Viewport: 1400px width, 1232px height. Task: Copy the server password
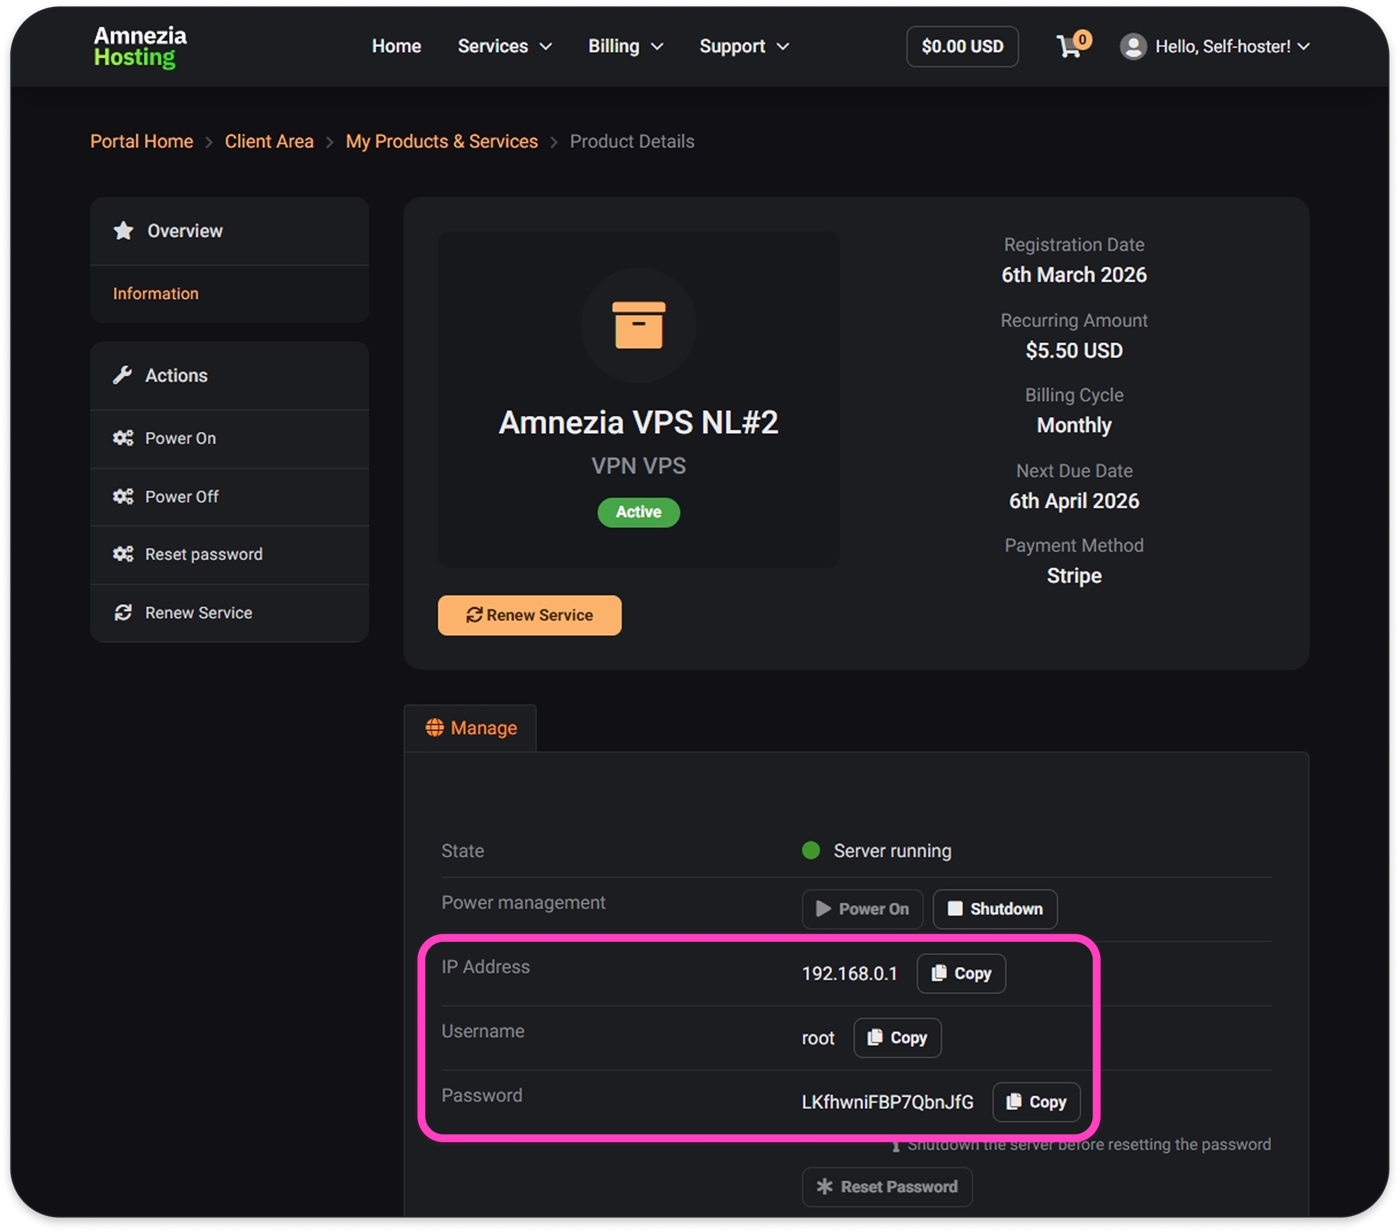click(x=1036, y=1102)
